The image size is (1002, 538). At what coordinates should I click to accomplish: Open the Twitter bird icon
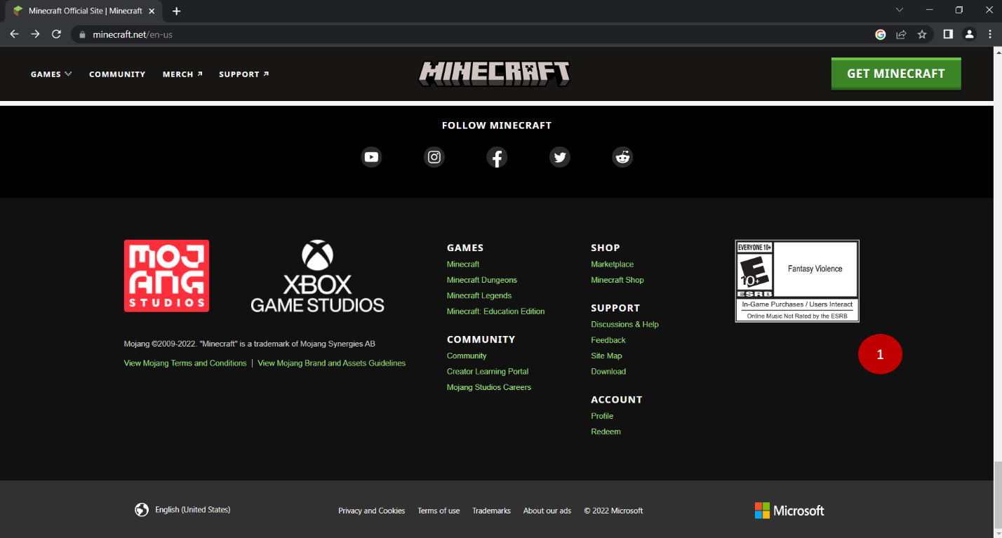point(559,157)
